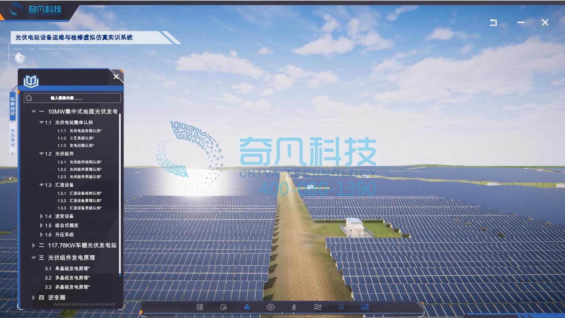The height and width of the screenshot is (318, 565).
Task: Select 1.3.3 汇流设备用途认知
Action: pos(79,208)
